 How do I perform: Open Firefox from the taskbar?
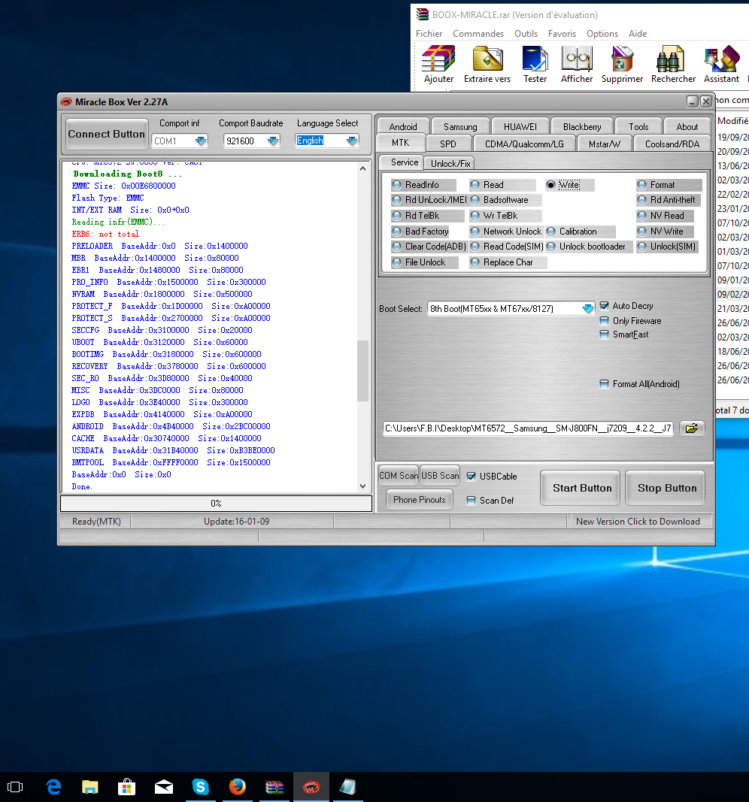point(237,787)
